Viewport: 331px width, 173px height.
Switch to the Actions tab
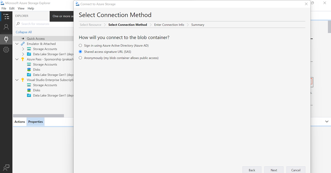20,122
